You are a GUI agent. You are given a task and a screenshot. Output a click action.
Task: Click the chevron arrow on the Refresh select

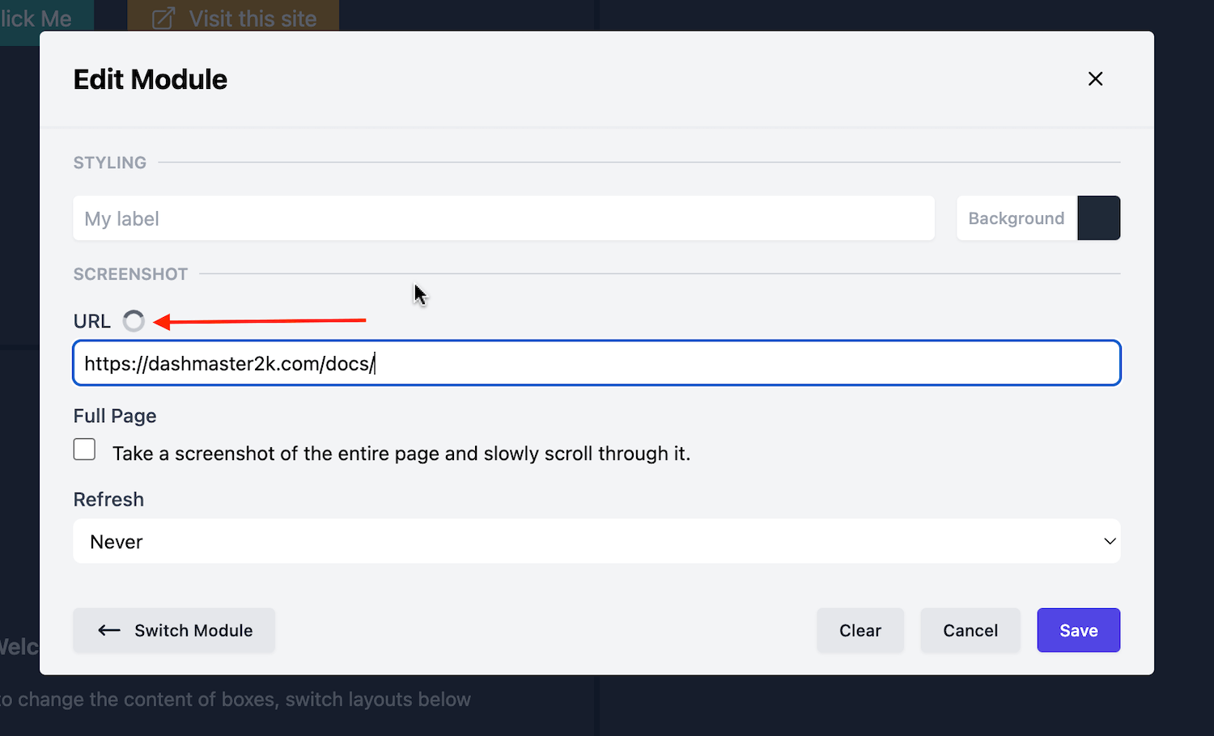pyautogui.click(x=1110, y=541)
